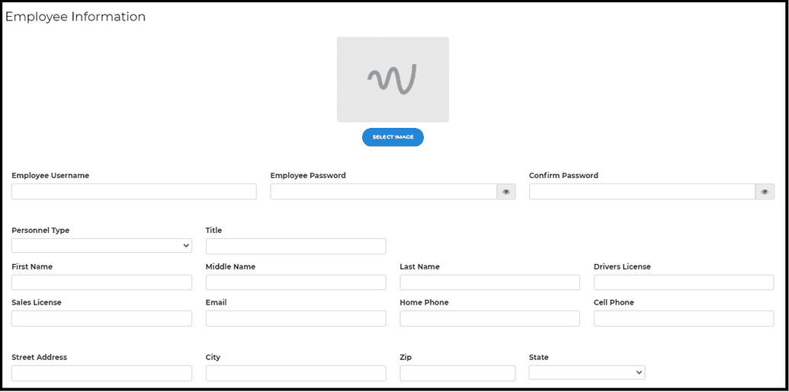Screen dimensions: 789x392
Task: Click into the Employee Password field
Action: point(384,192)
